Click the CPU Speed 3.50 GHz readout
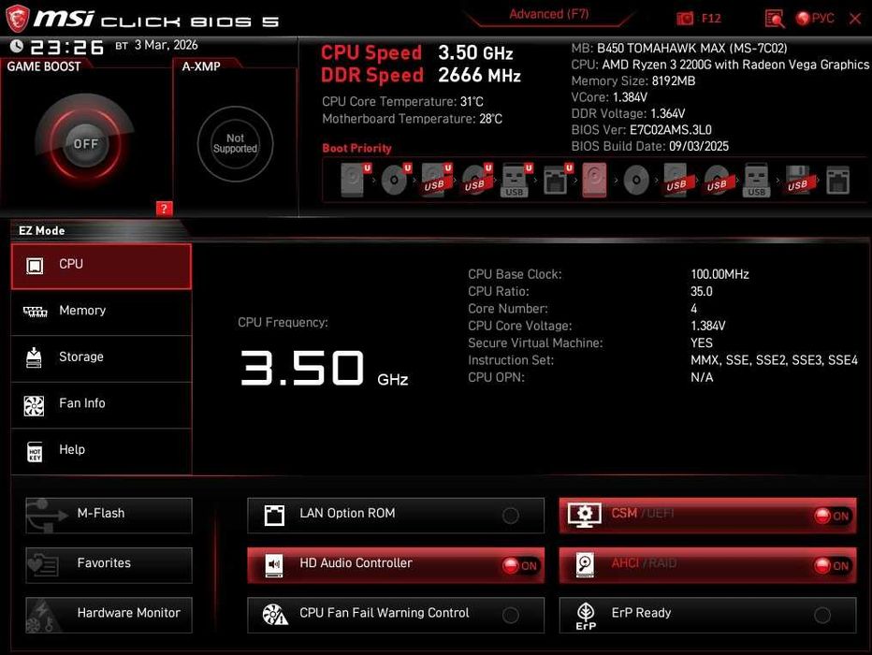Viewport: 872px width, 655px height. point(416,52)
